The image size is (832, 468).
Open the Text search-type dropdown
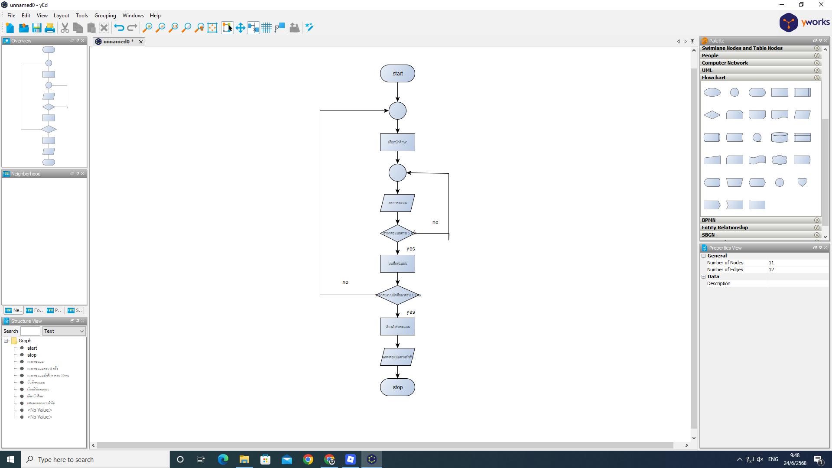point(64,331)
